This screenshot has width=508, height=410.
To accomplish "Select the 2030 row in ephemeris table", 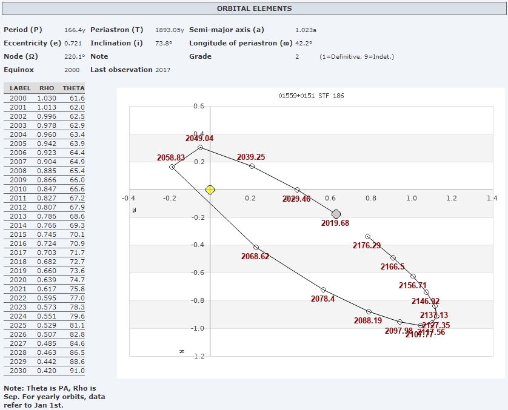I will click(x=45, y=371).
